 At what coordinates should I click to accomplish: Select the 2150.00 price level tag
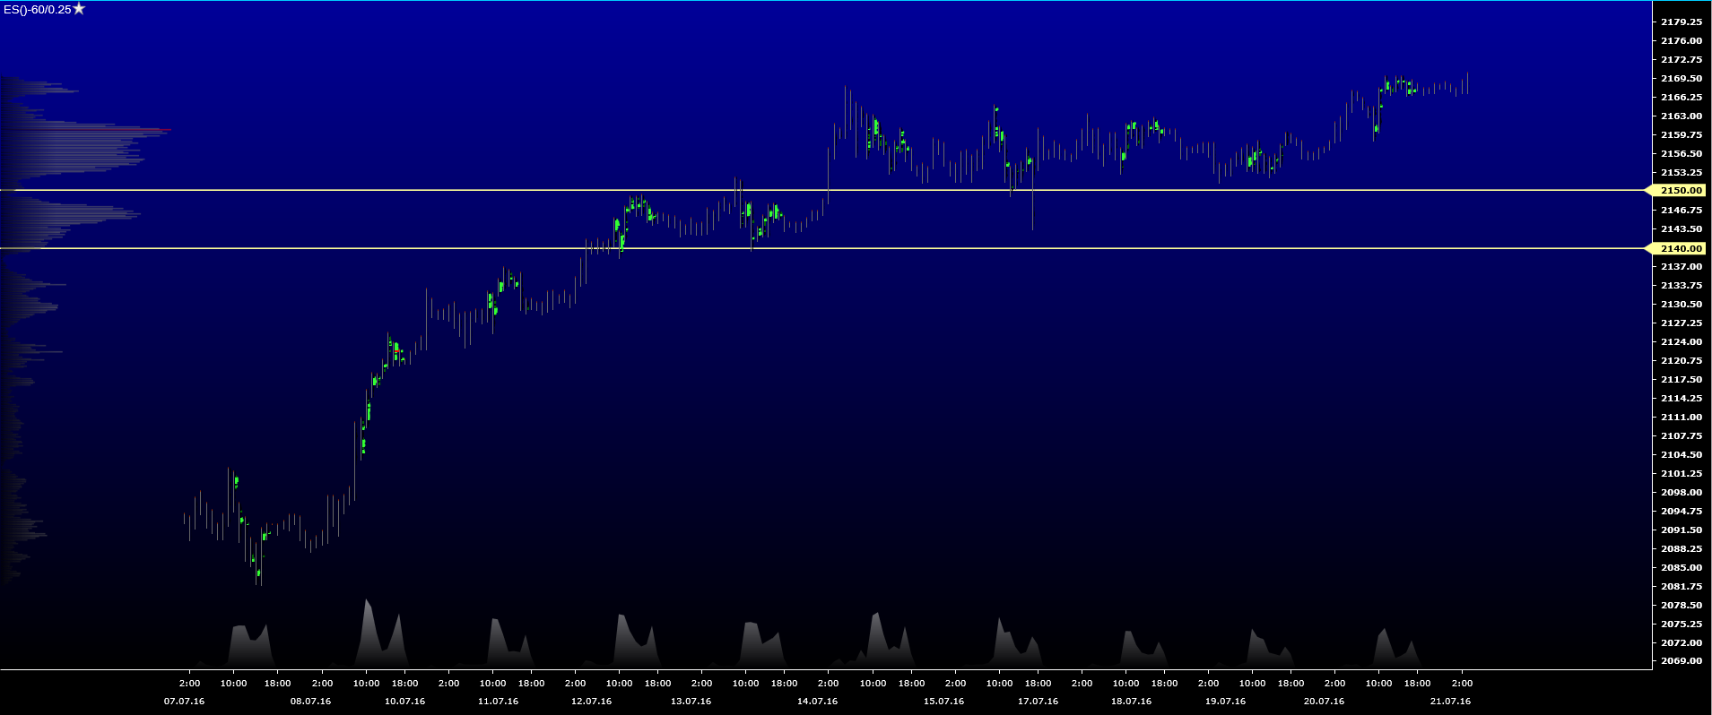1680,190
